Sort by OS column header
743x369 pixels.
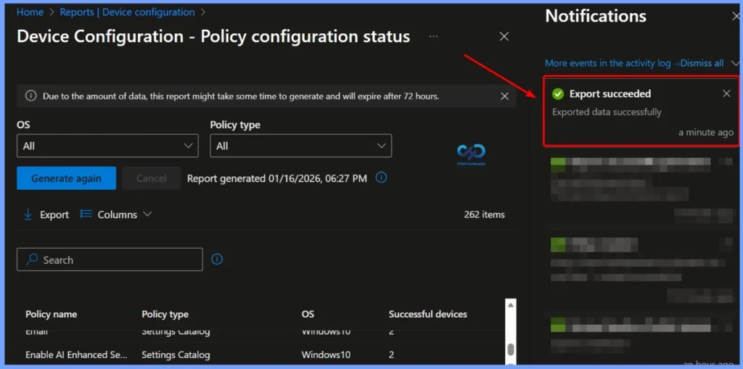coord(308,314)
